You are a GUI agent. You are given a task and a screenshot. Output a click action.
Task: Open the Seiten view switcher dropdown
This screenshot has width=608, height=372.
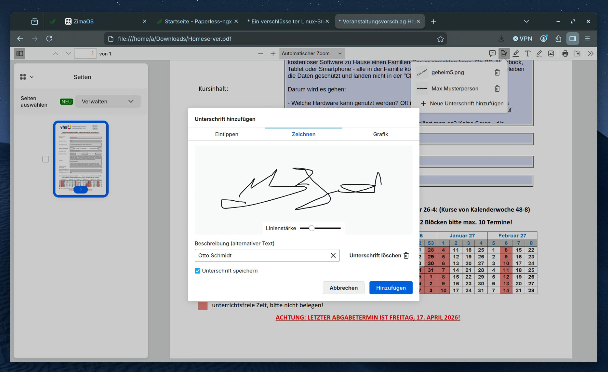click(27, 77)
